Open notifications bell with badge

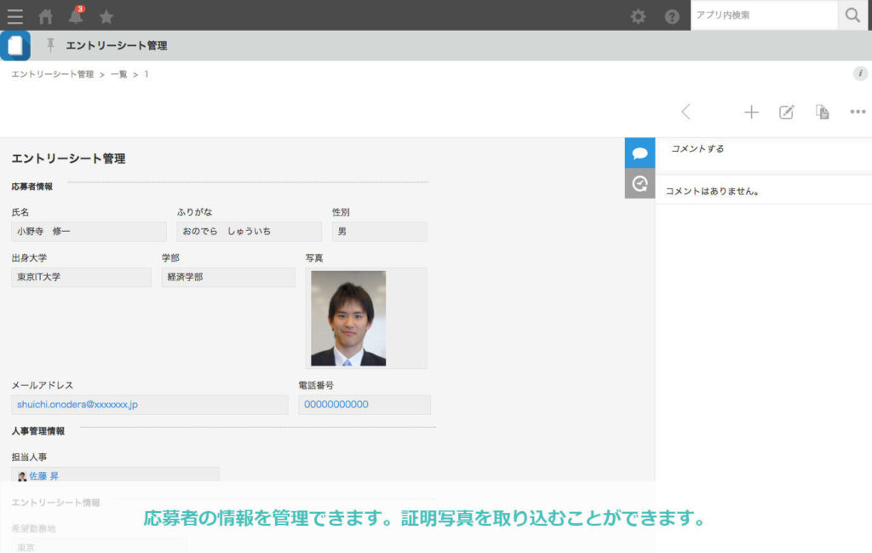[x=76, y=16]
